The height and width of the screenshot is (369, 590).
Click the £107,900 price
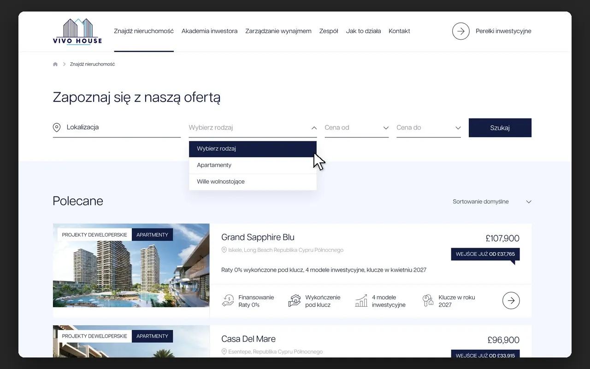click(x=502, y=238)
